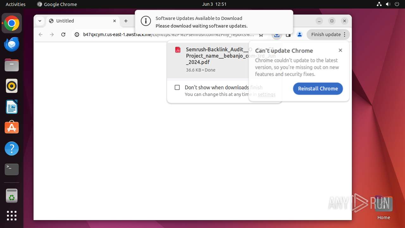Open the Google Chrome app menu in top bar
405x228 pixels.
[x=57, y=4]
